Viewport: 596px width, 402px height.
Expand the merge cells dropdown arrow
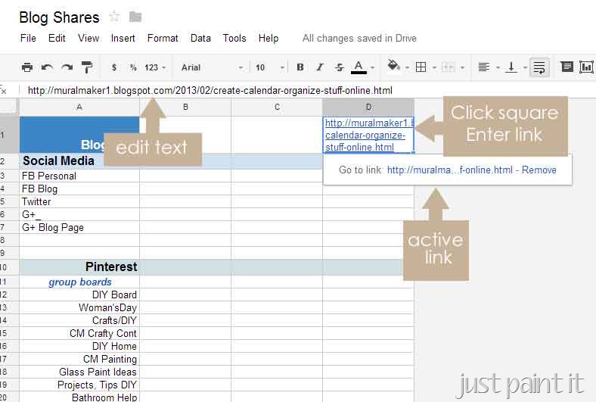[x=462, y=67]
